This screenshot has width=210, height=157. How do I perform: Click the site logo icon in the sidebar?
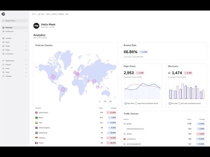coord(3,14)
